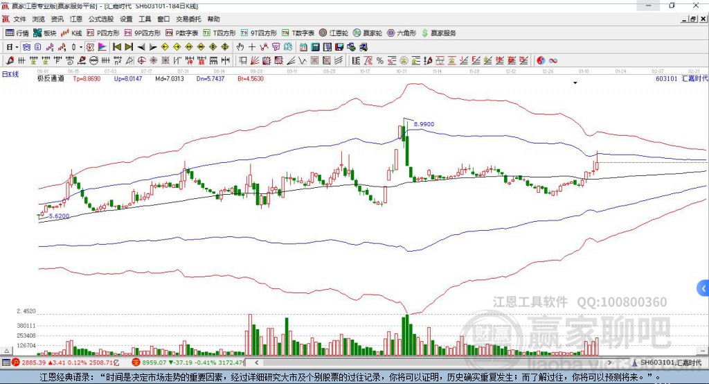
Task: Open the 江恩 menu
Action: click(x=75, y=19)
